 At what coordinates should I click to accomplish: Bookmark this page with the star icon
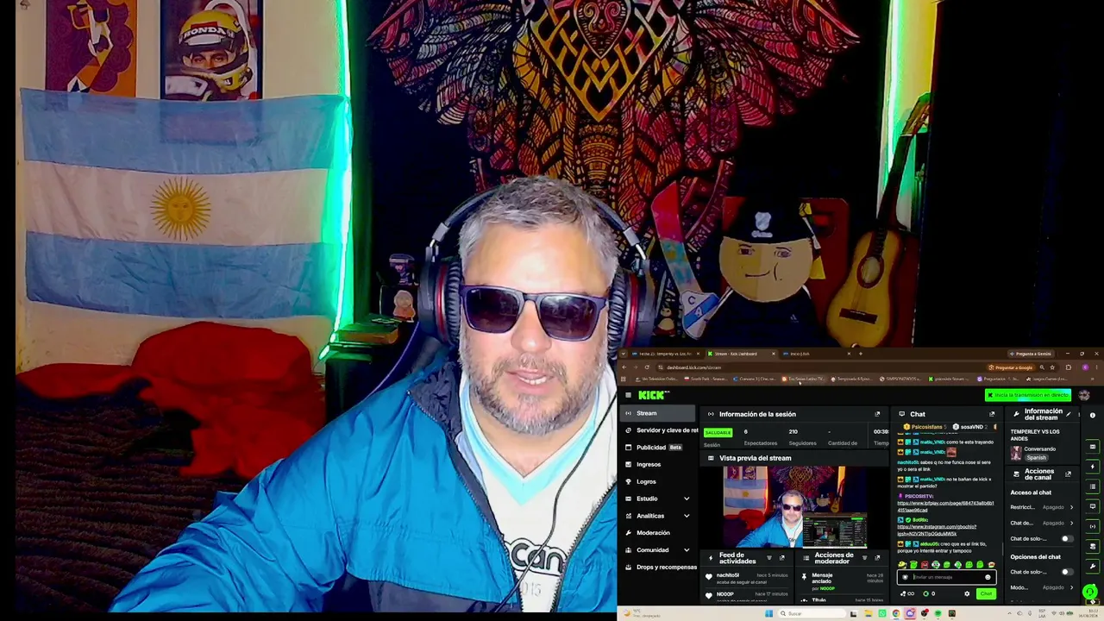click(x=1052, y=367)
